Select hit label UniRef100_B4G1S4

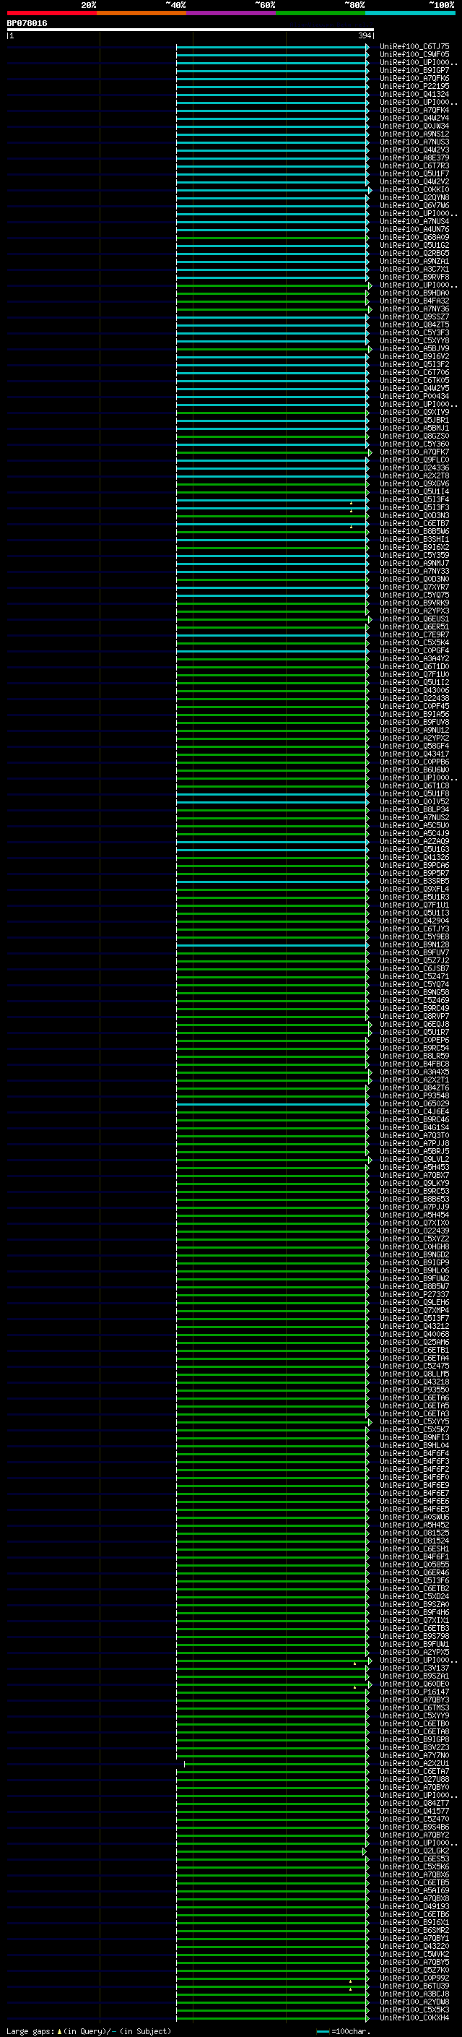click(414, 1128)
